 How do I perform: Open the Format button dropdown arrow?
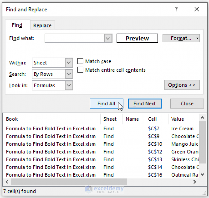197,38
